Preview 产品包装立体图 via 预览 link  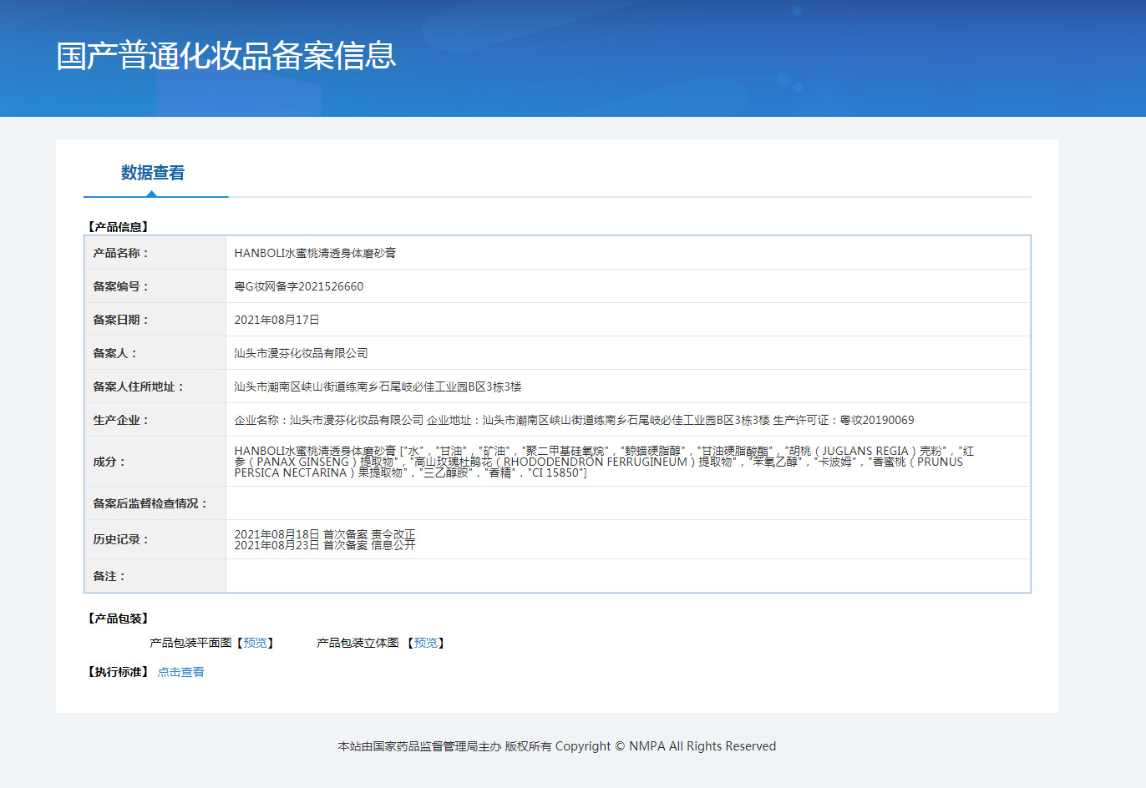(x=426, y=643)
